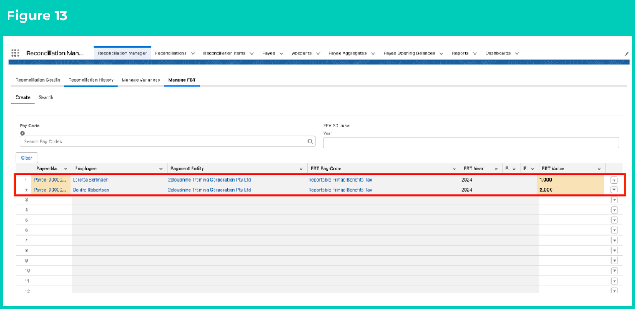
Task: Open the Payee Aggregates nav tab
Action: pyautogui.click(x=348, y=53)
